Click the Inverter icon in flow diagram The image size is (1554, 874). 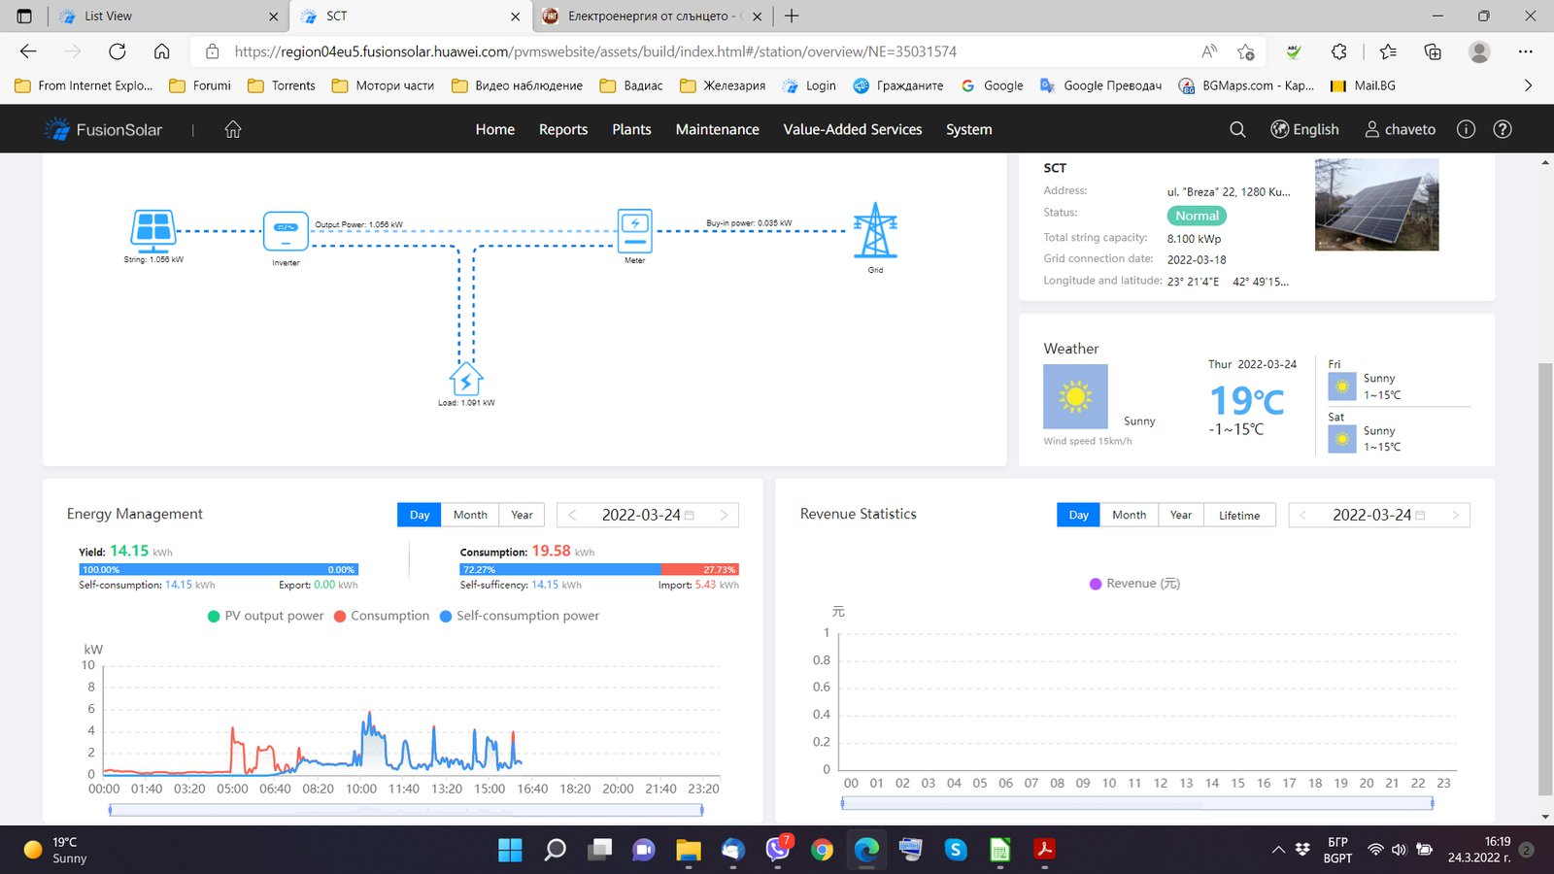click(x=286, y=231)
